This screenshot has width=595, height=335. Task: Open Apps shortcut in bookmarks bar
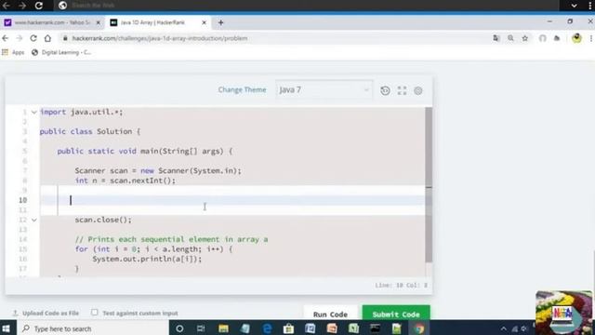coord(13,52)
